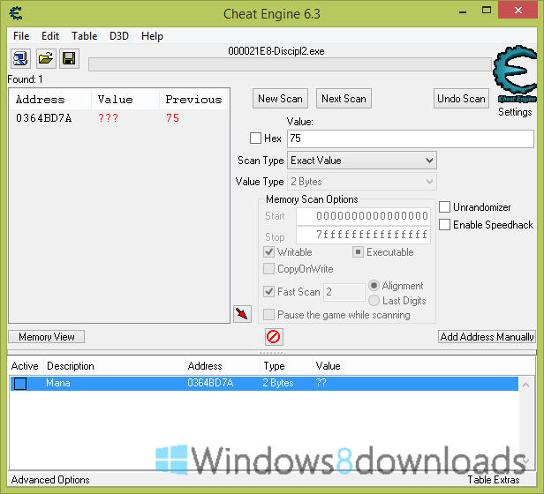
Task: Click the red clear address list icon
Action: 274,337
